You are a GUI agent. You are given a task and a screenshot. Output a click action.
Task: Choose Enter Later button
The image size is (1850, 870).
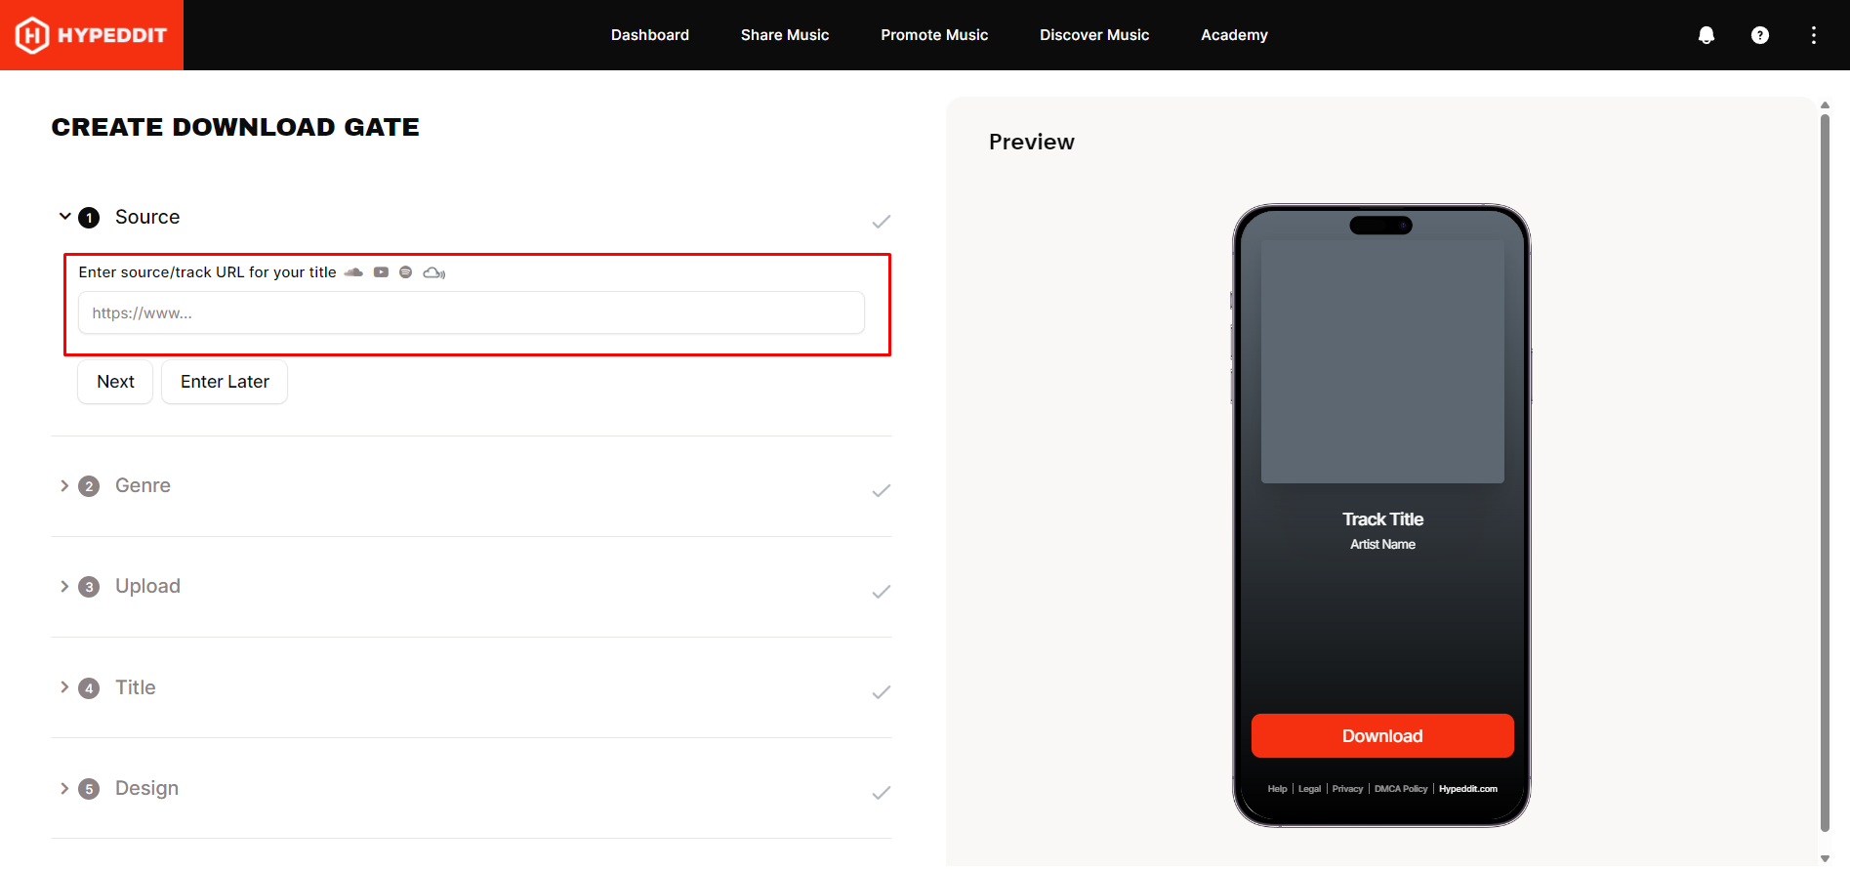pyautogui.click(x=225, y=382)
